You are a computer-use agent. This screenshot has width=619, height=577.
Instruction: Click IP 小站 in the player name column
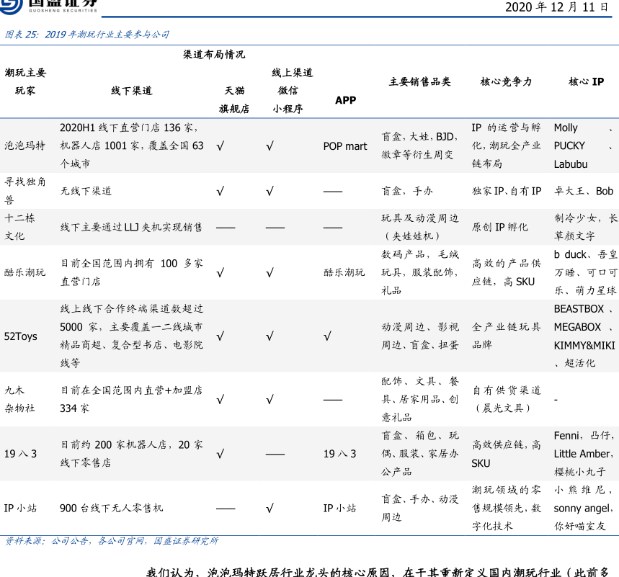[20, 508]
